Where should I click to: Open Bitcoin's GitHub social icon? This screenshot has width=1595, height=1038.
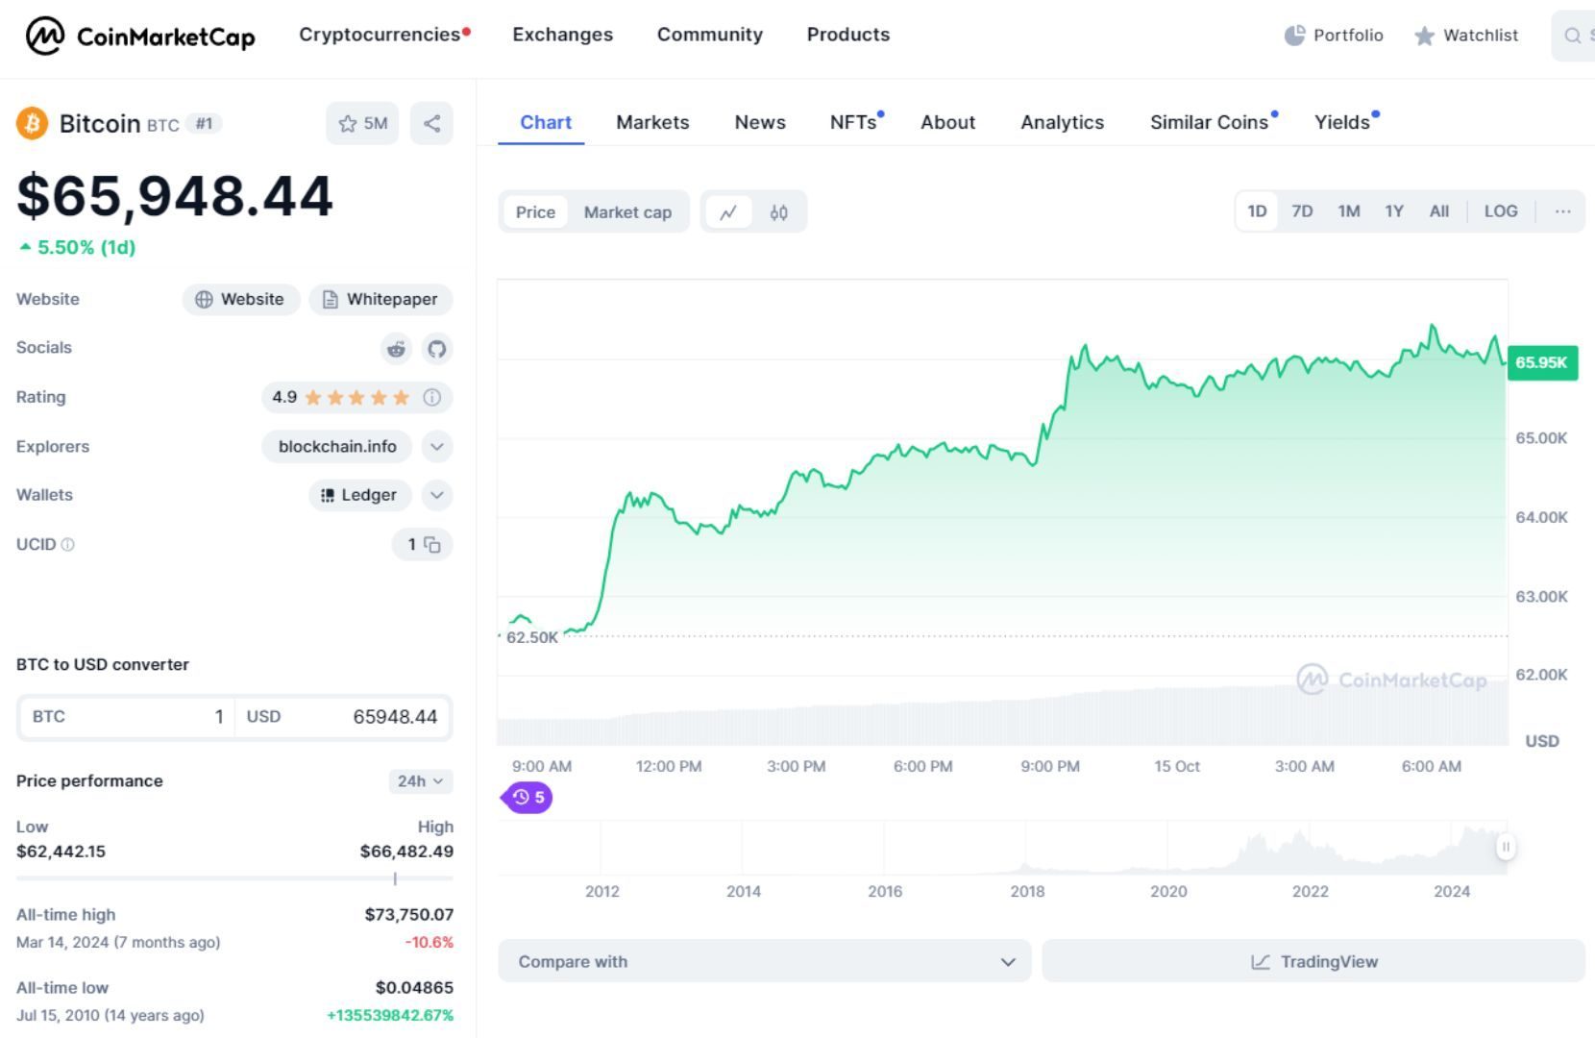tap(437, 349)
